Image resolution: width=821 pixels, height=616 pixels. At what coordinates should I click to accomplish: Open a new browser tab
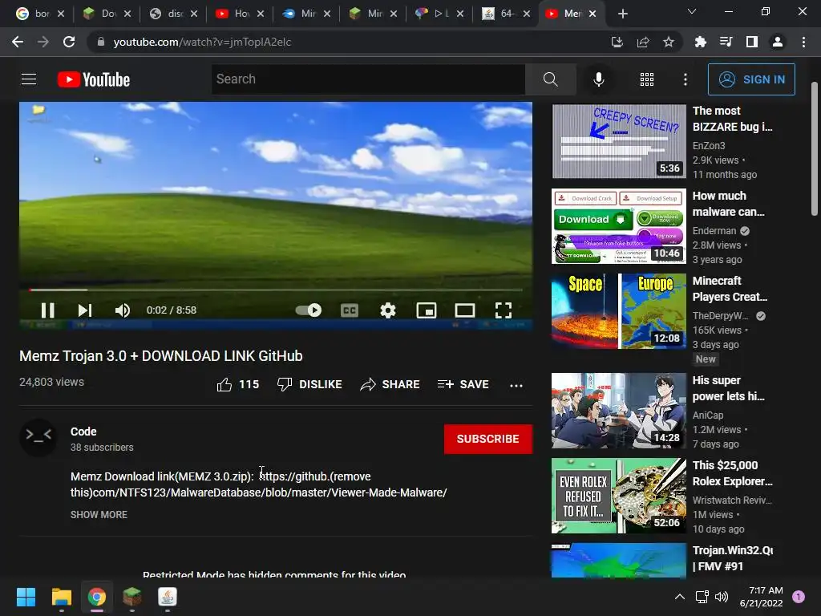point(622,14)
